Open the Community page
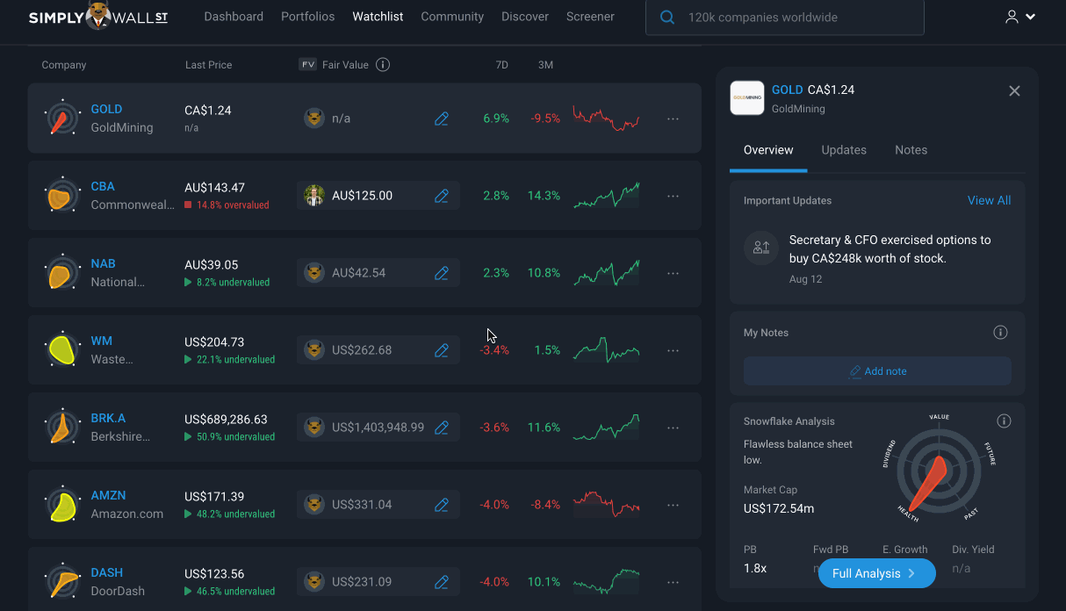Viewport: 1066px width, 611px height. point(452,17)
